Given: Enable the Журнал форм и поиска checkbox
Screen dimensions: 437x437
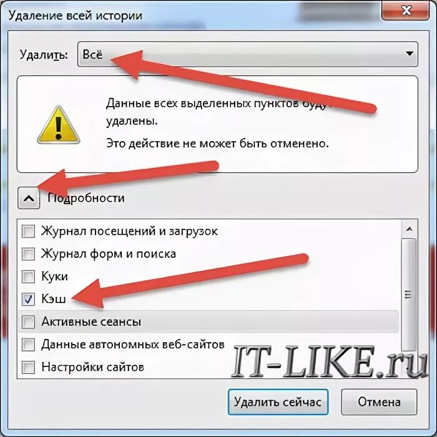Looking at the screenshot, I should (x=29, y=254).
